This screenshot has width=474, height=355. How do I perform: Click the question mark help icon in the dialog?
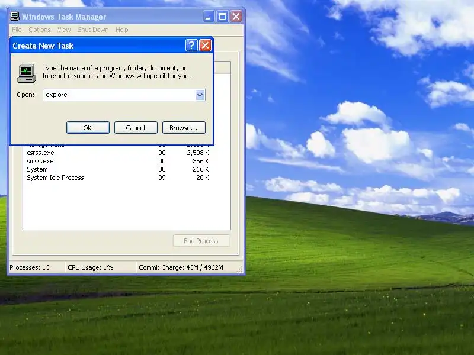coord(191,46)
